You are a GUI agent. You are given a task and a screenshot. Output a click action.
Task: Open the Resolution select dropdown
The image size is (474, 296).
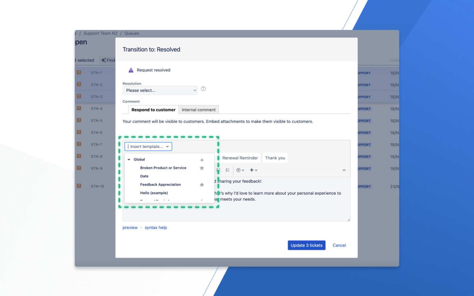tap(160, 90)
